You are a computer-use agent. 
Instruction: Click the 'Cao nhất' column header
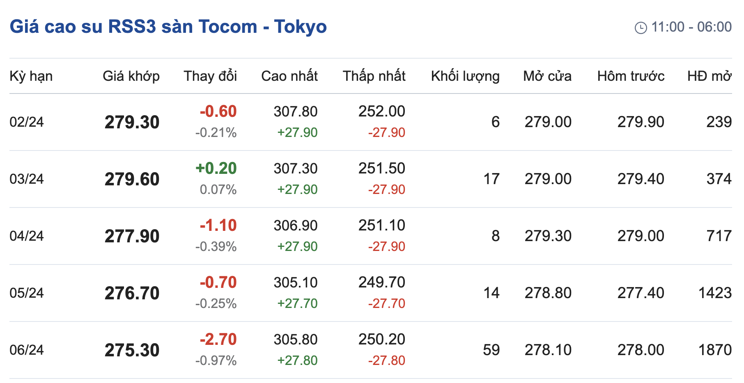[x=289, y=76]
